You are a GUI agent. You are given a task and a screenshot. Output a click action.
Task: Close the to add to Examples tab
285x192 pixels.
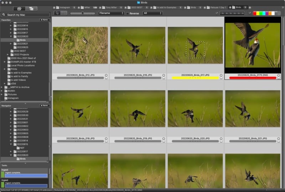151,7
